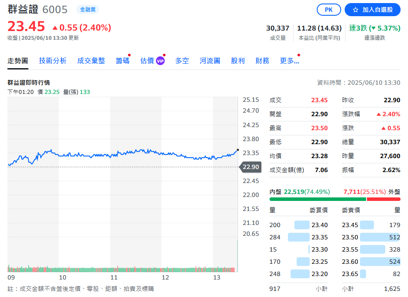
Task: Click the red up-triangle beside 0.55 (2.40%)
Action: [x=55, y=28]
